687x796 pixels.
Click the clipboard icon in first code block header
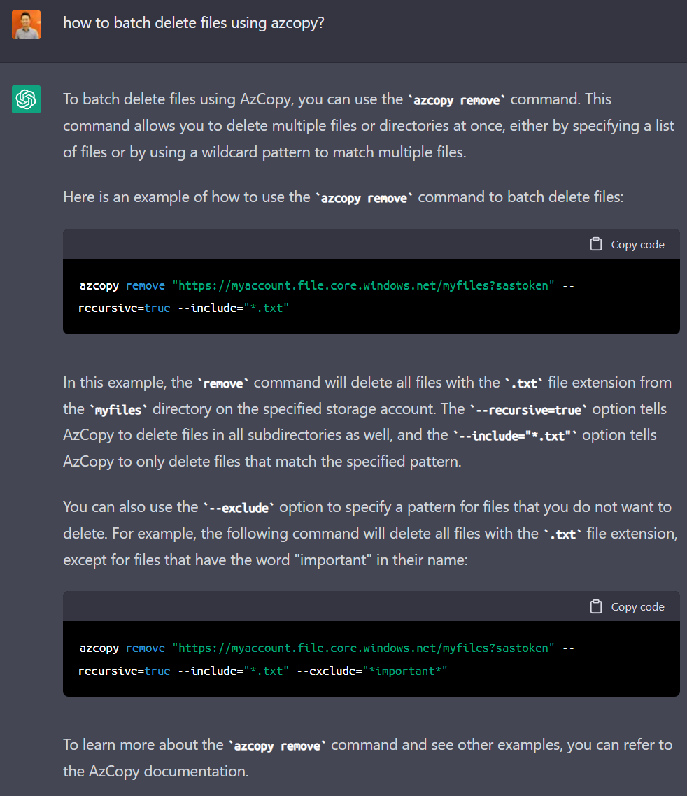pos(595,244)
